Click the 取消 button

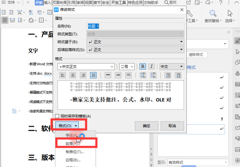click(x=172, y=126)
